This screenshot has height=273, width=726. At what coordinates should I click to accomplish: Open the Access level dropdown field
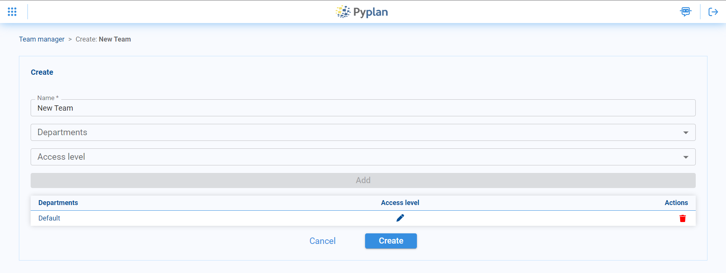click(x=356, y=157)
